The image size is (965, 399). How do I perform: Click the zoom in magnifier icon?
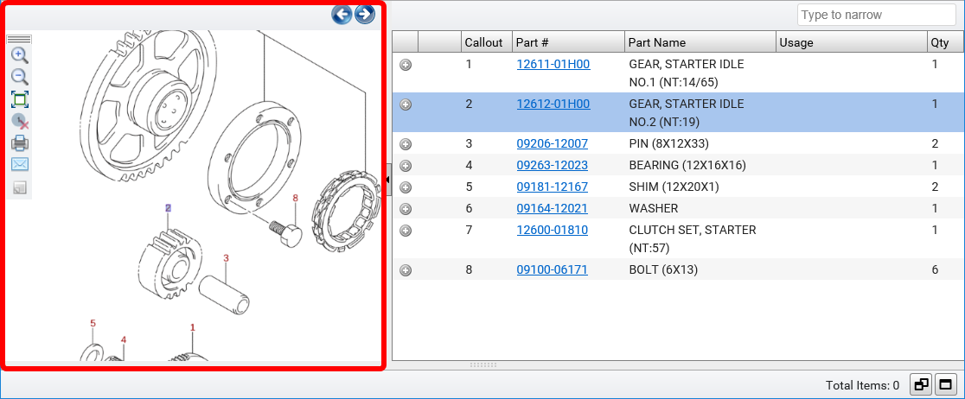(x=19, y=55)
